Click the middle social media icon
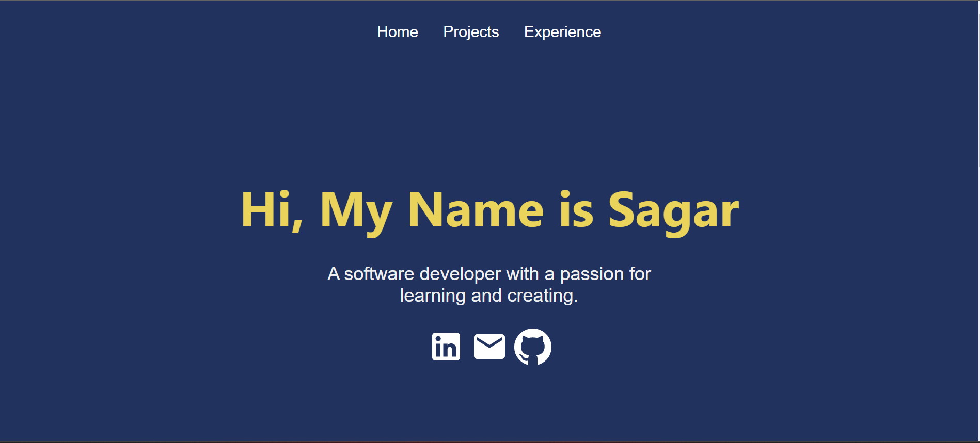The width and height of the screenshot is (980, 443). [489, 347]
